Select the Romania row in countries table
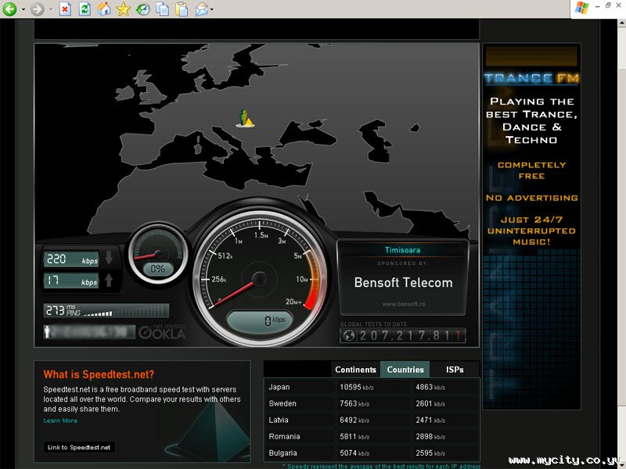 pyautogui.click(x=372, y=436)
